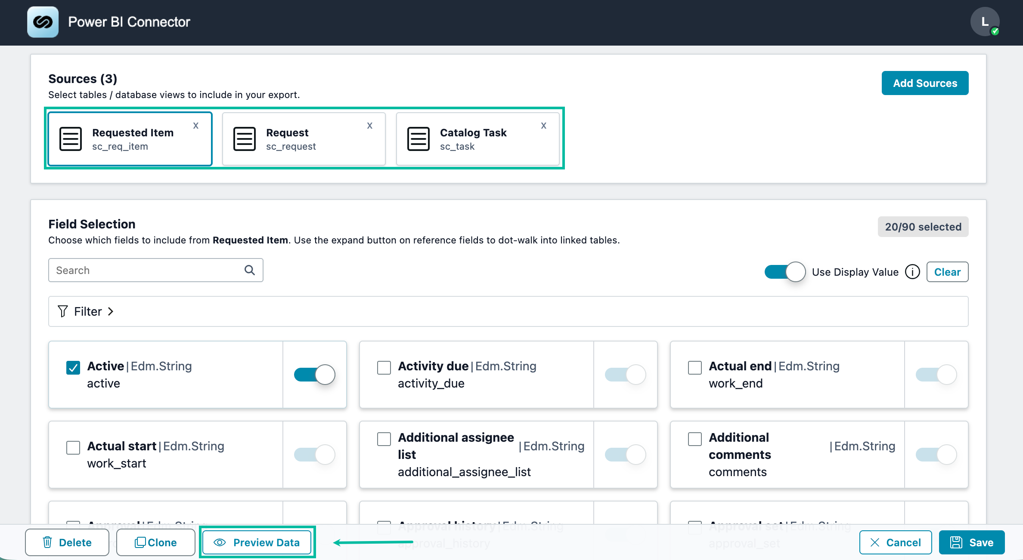
Task: Select the Request source tab
Action: point(304,139)
